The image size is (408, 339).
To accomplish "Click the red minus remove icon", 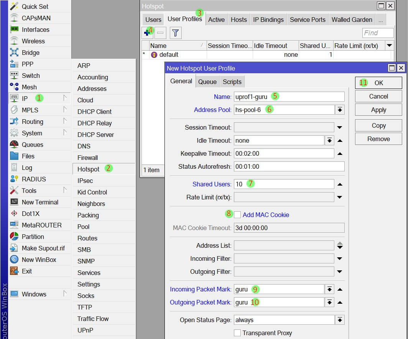I will [161, 33].
